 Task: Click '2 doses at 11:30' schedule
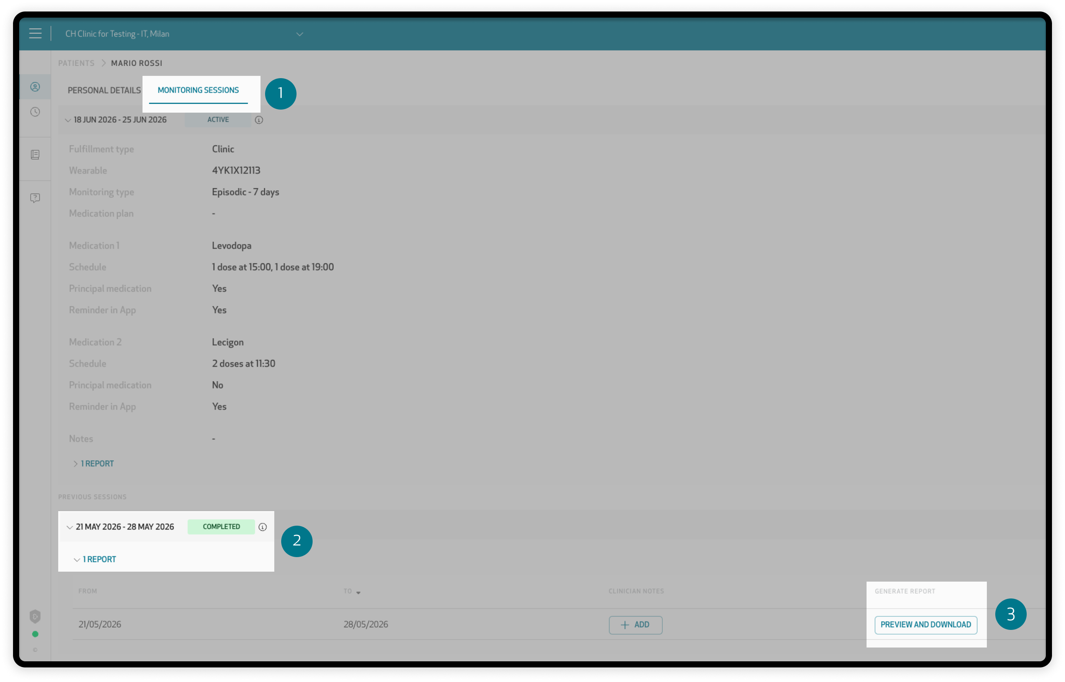tap(244, 364)
